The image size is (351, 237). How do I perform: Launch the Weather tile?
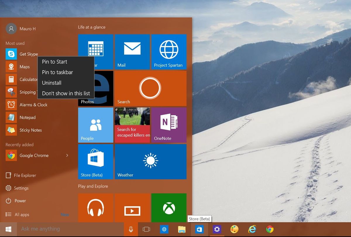tap(150, 162)
